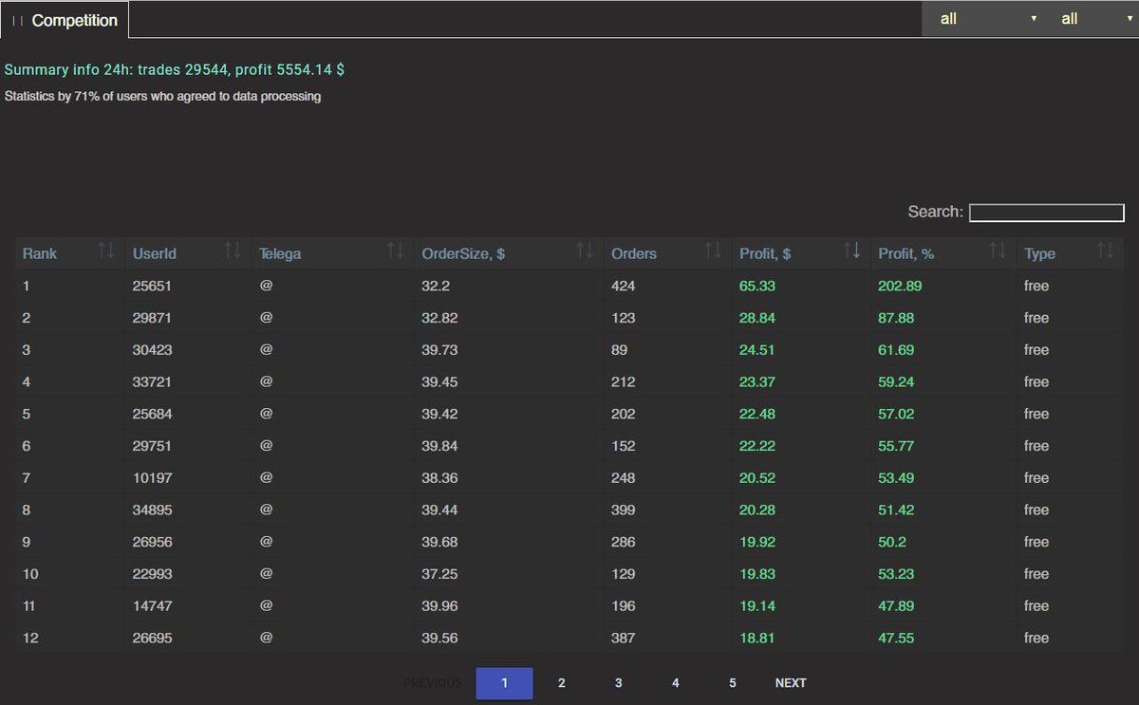Screen dimensions: 1139x705
Task: Sort by Type column arrows
Action: [1105, 250]
